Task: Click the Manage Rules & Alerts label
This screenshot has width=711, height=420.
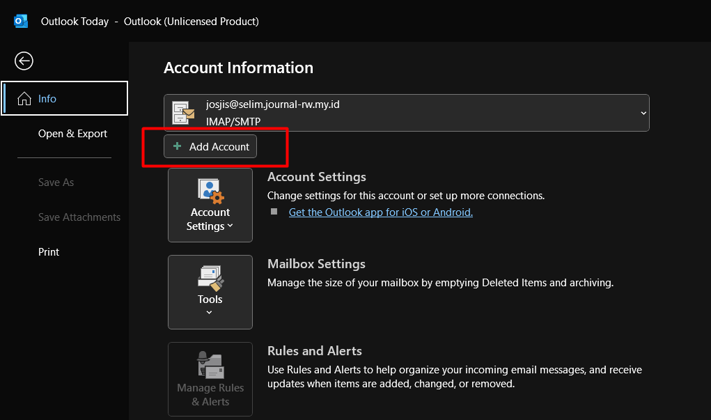Action: pos(210,395)
